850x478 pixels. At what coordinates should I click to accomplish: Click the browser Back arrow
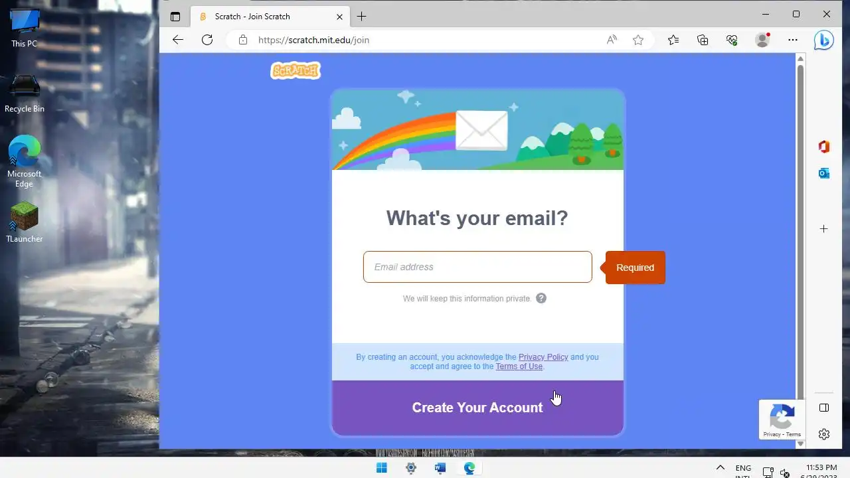[x=177, y=40]
